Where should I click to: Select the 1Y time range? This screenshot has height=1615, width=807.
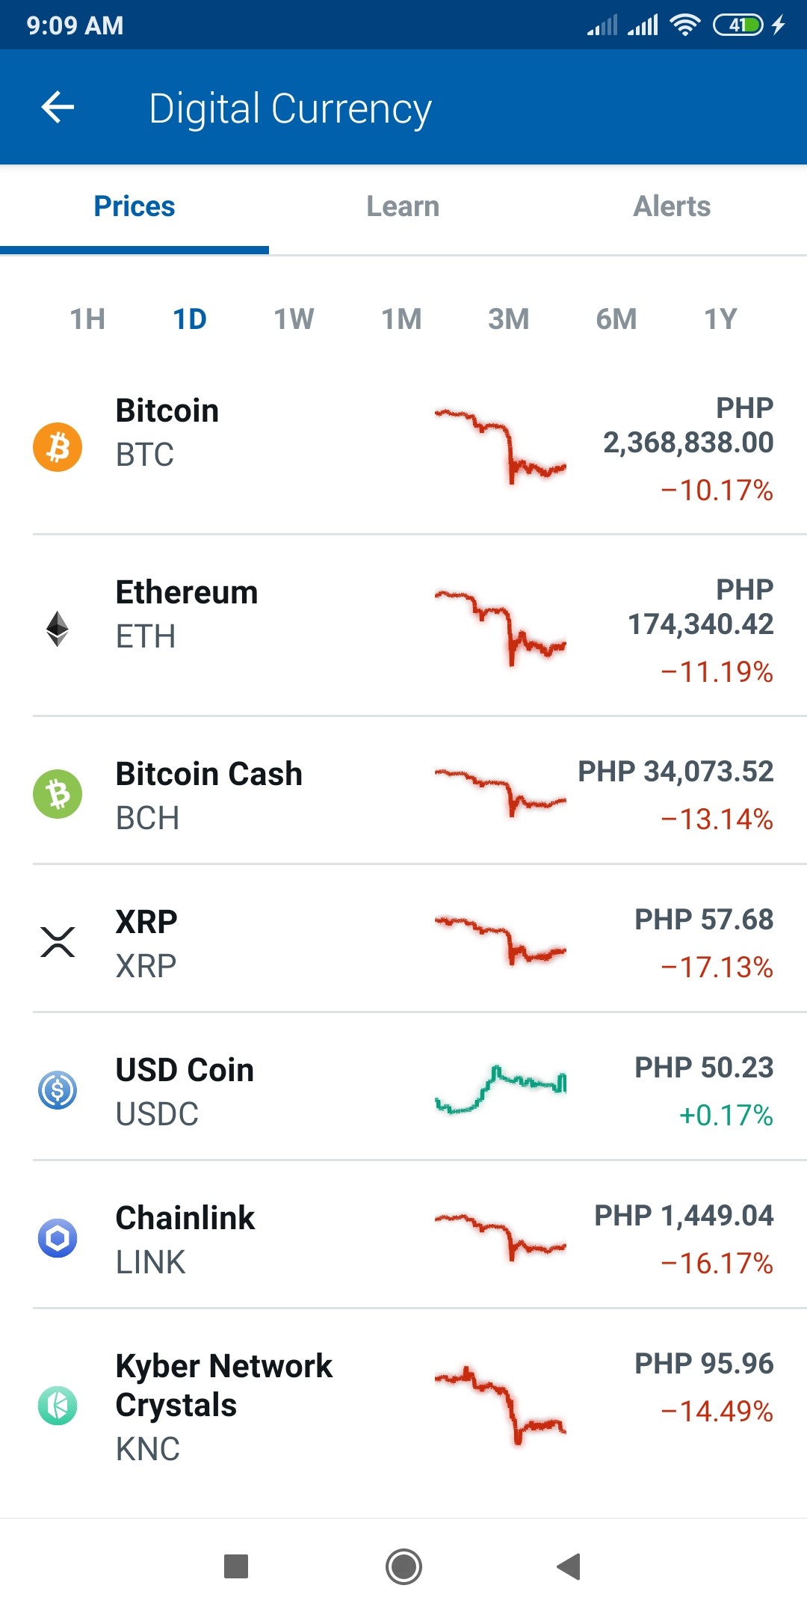[x=720, y=319]
